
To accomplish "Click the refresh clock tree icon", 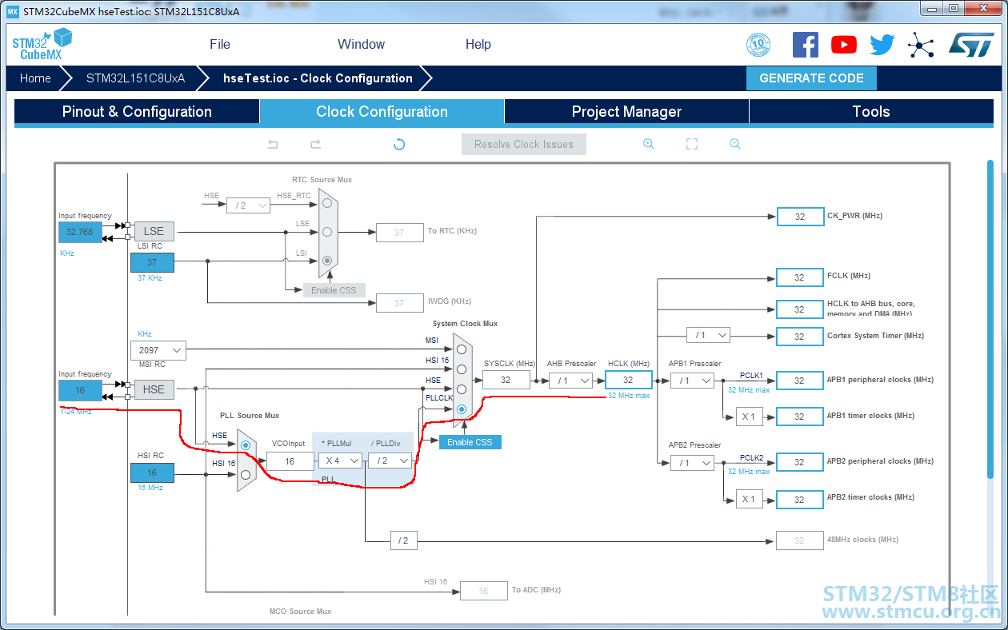I will [x=399, y=144].
